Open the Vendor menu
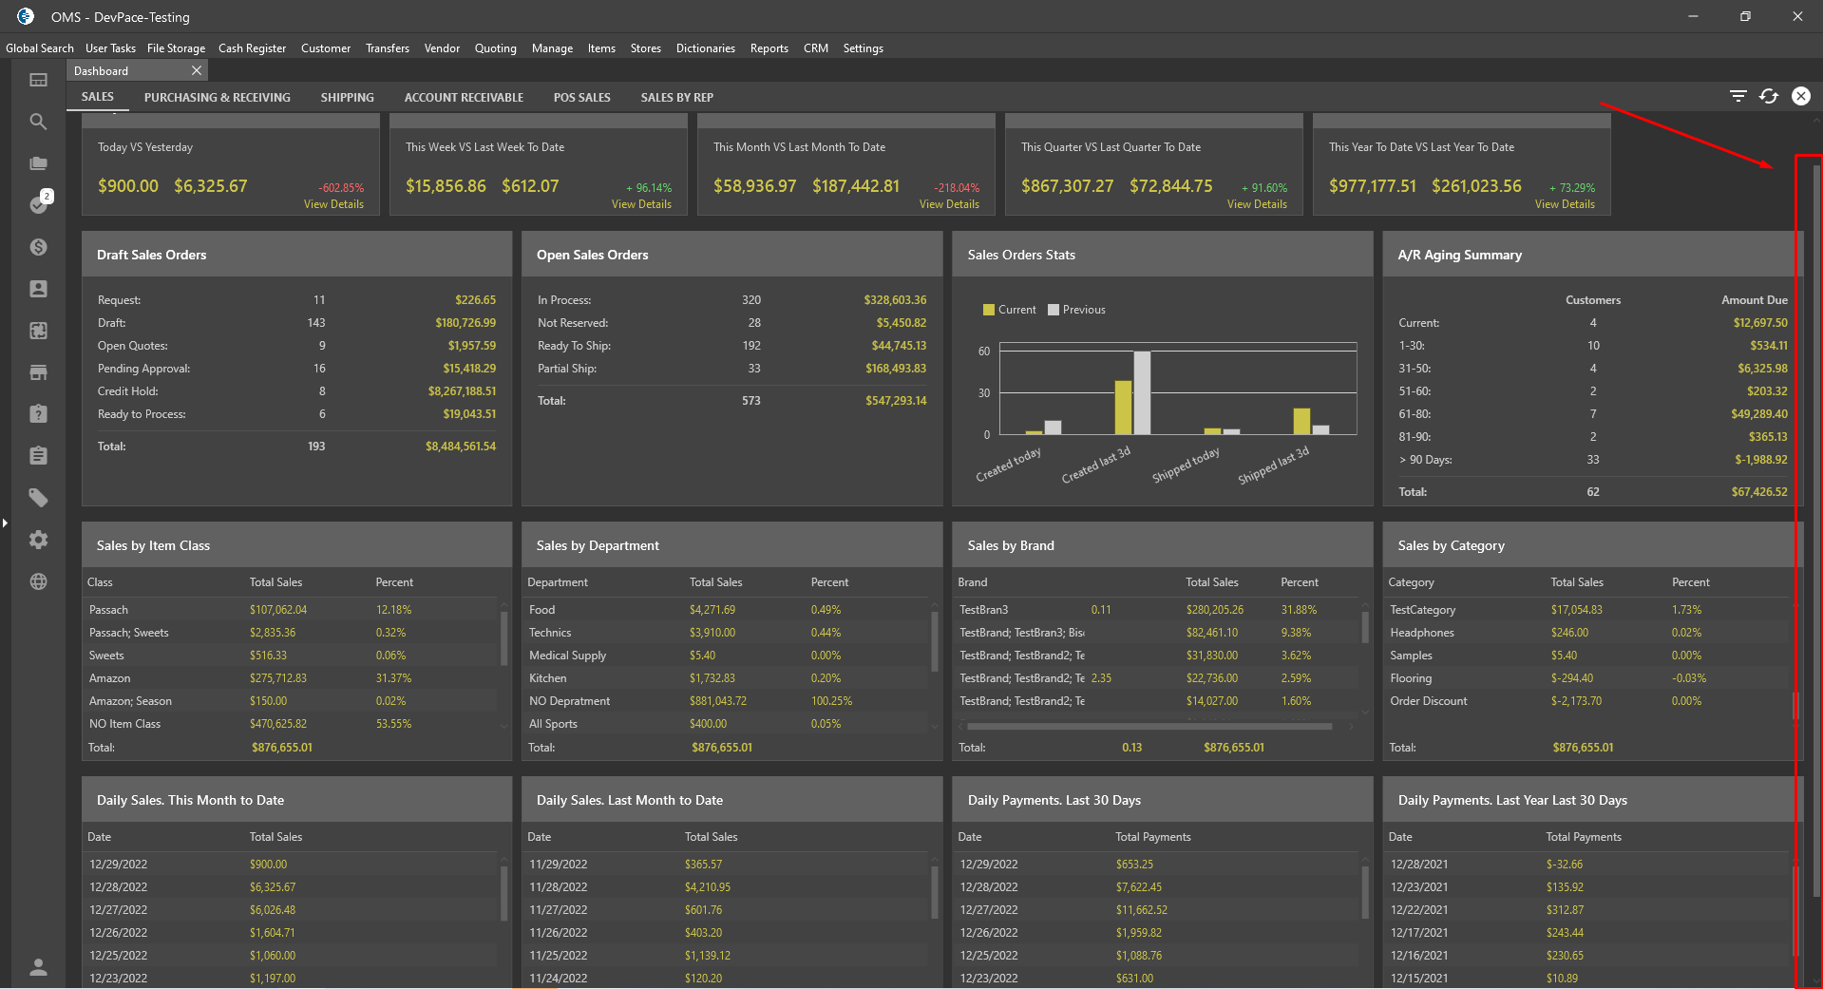Viewport: 1823px width, 989px height. point(442,48)
